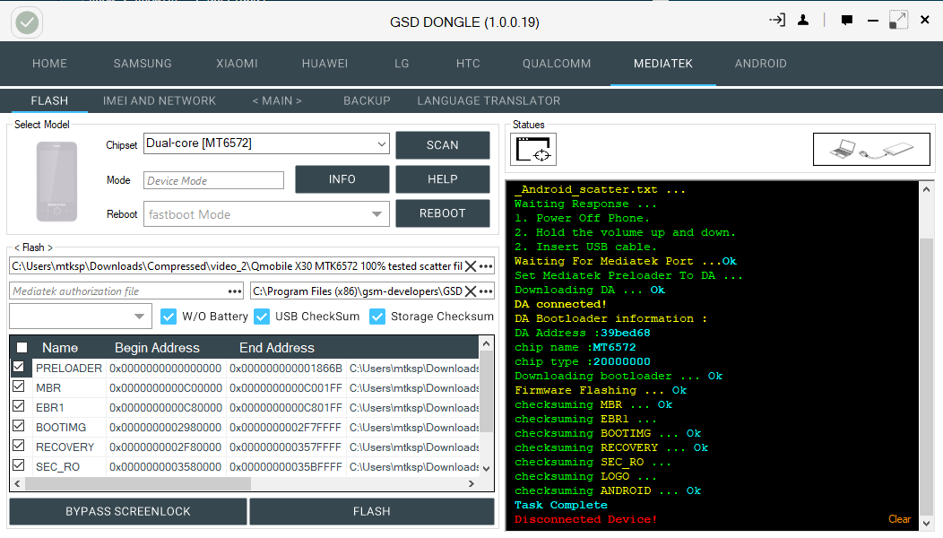Viewport: 943px width, 538px height.
Task: Uncheck the BOOTIMG partition checkbox
Action: pyautogui.click(x=19, y=426)
